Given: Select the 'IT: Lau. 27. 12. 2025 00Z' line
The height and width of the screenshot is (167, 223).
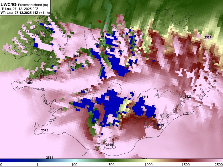Looking at the screenshot, I should tap(19, 9).
